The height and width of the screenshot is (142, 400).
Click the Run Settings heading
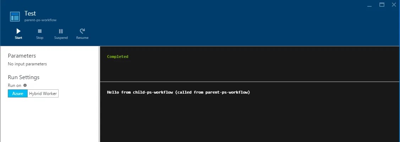24,77
